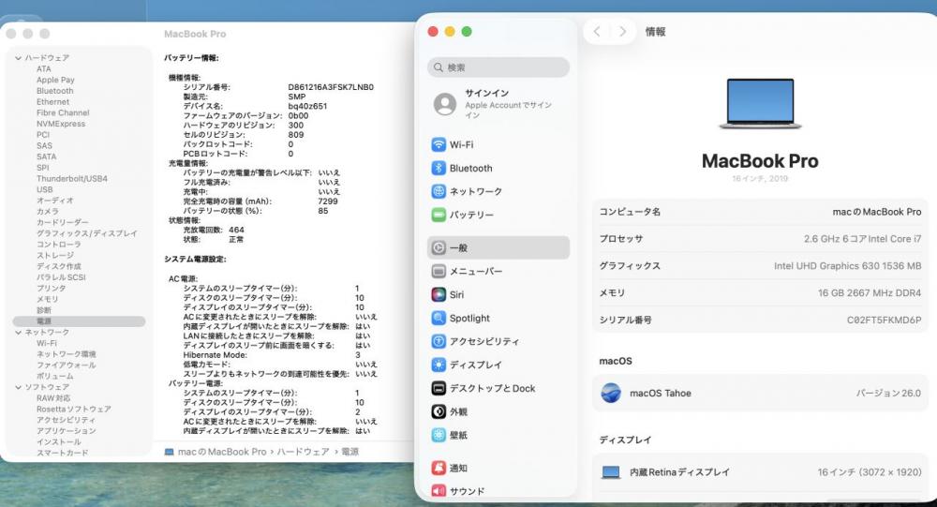This screenshot has width=937, height=507.
Task: Select ストレージ in the hardware list
Action: 54,255
